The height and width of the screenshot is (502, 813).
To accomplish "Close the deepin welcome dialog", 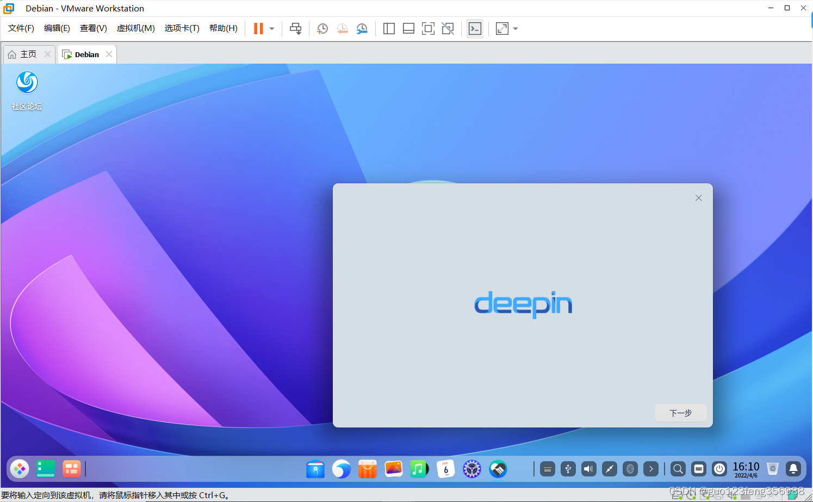I will tap(699, 198).
